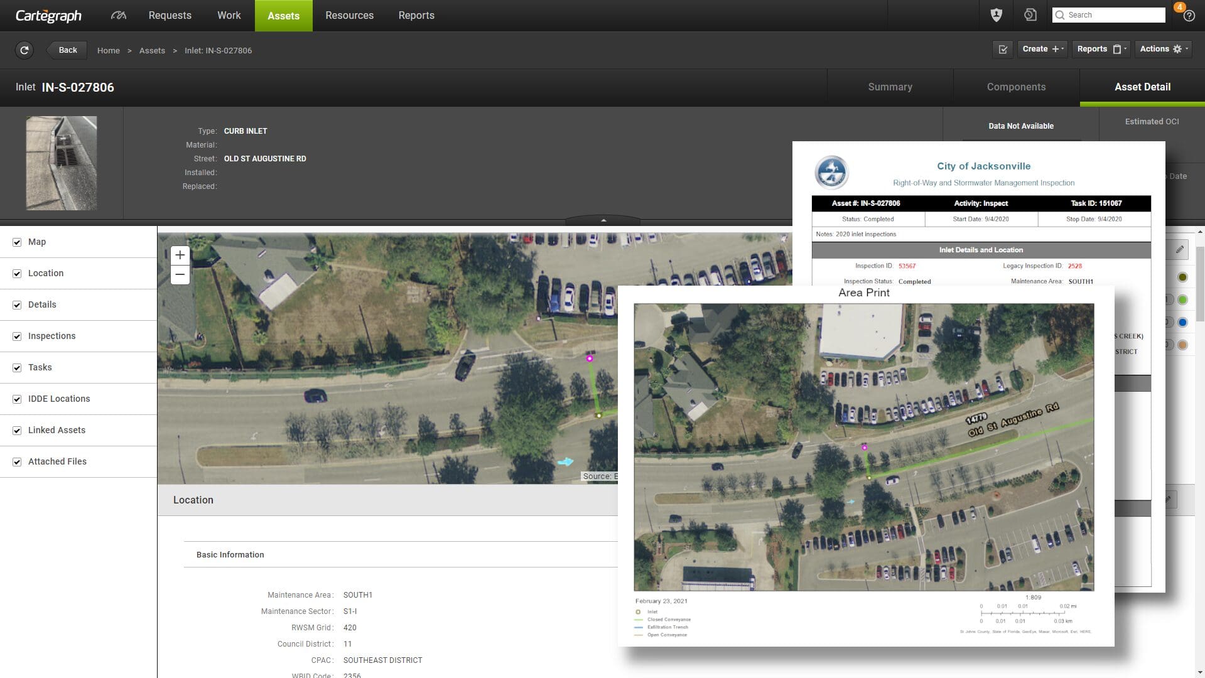Click the Back button
Screen dimensions: 1205x678
coord(67,50)
